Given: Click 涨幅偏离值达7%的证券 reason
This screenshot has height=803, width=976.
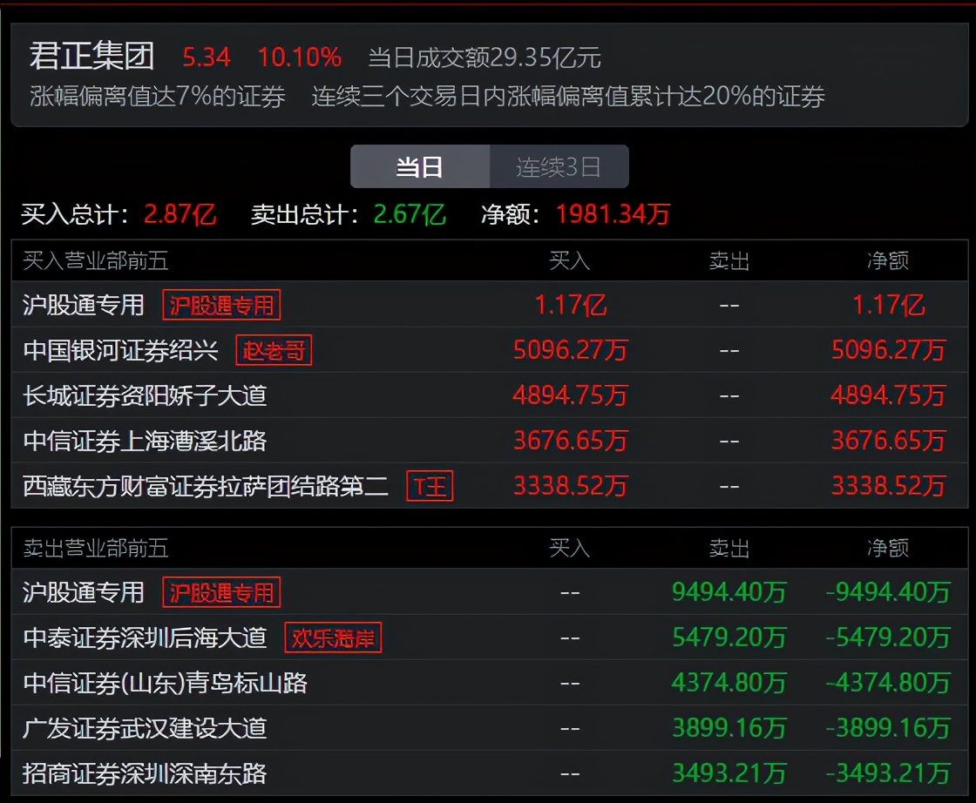Looking at the screenshot, I should coord(158,97).
